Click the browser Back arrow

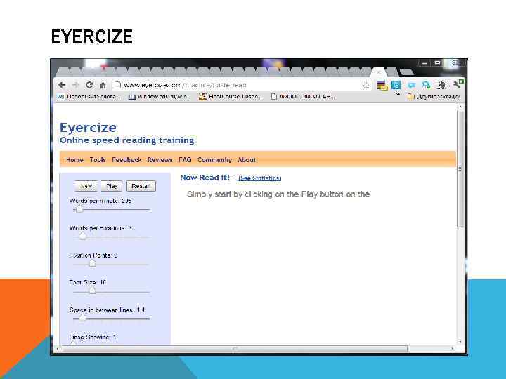(x=62, y=85)
